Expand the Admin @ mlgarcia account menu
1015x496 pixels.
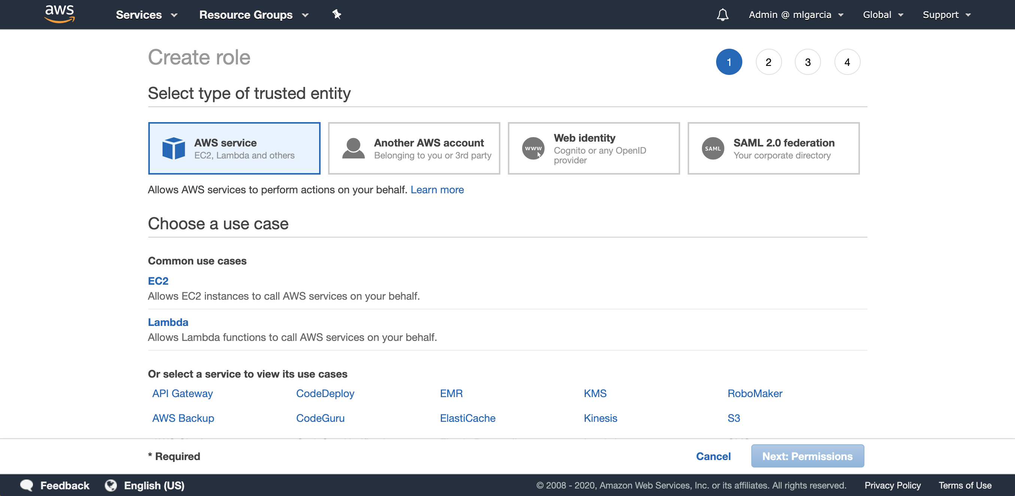[796, 15]
